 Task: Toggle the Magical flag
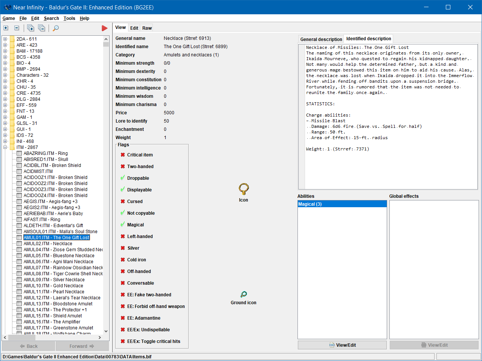(135, 225)
